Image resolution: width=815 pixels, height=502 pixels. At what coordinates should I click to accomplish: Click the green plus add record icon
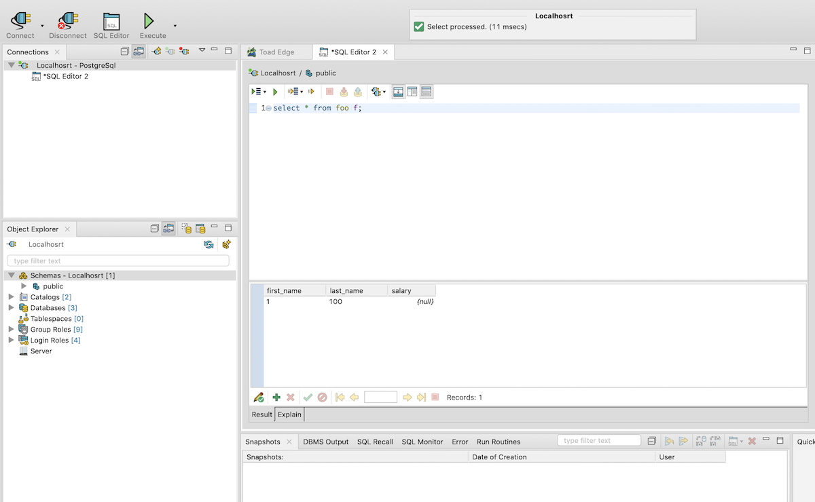point(276,398)
